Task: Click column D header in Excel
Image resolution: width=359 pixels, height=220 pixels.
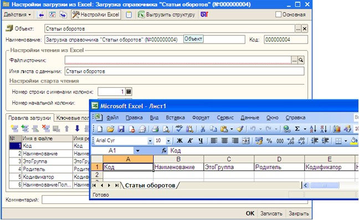Action: pos(279,159)
